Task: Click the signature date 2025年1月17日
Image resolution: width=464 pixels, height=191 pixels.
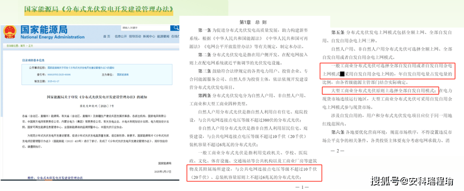Action: coord(163,171)
